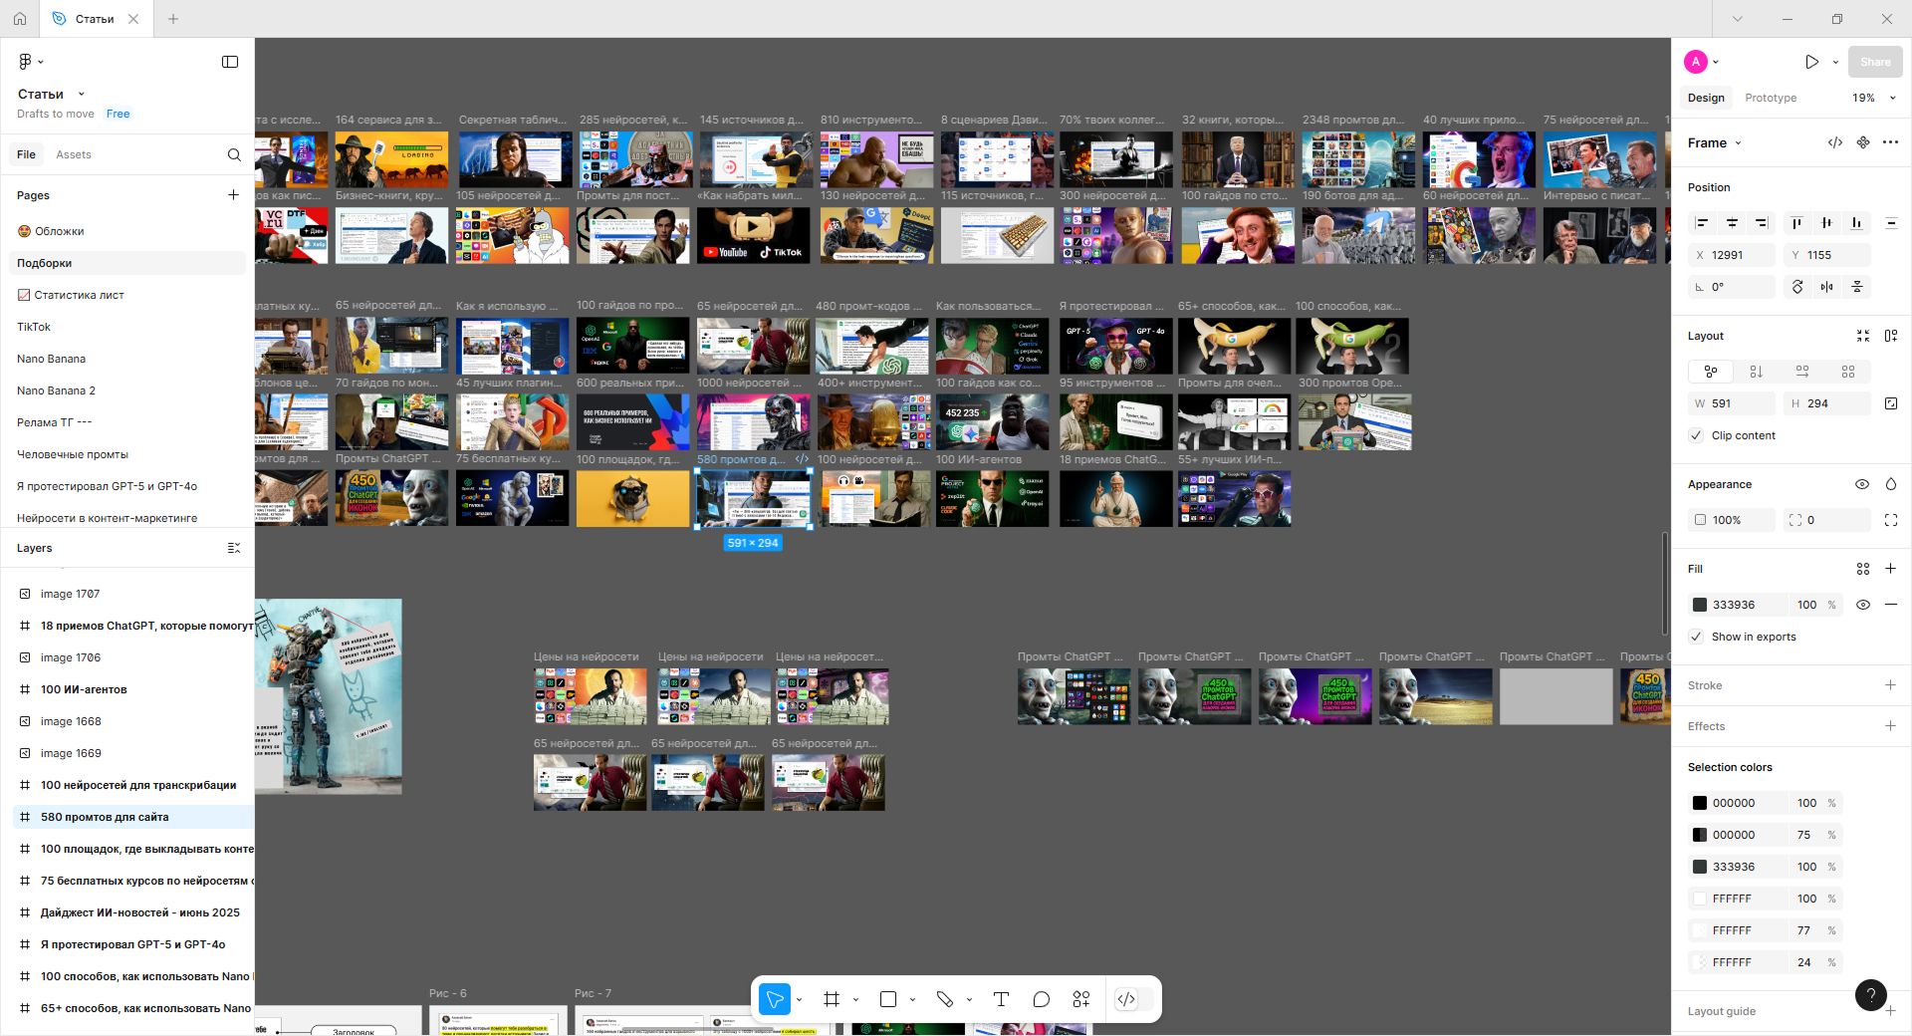The width and height of the screenshot is (1912, 1036).
Task: Click the 333936 fill color swatch
Action: (1700, 605)
